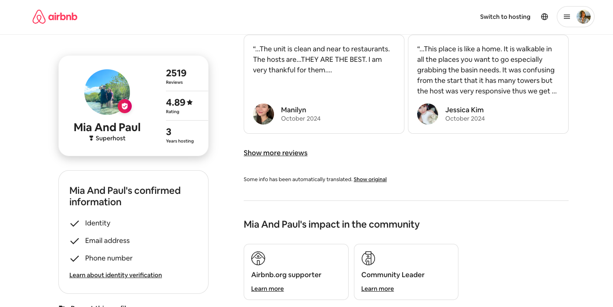Click the Email address checkmark icon
613x307 pixels.
[x=75, y=241]
